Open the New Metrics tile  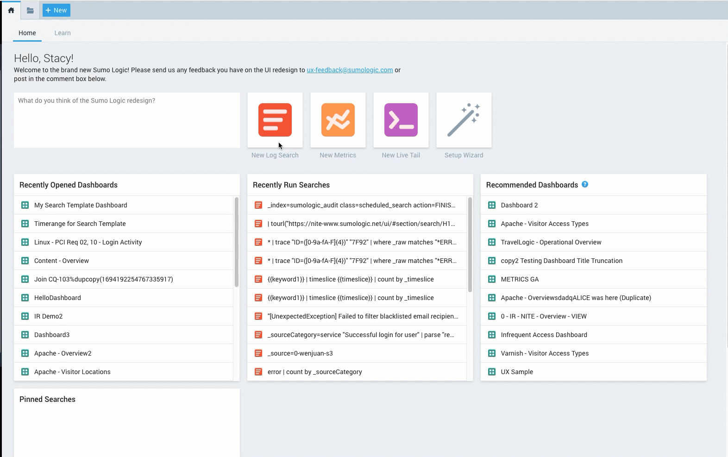tap(338, 120)
